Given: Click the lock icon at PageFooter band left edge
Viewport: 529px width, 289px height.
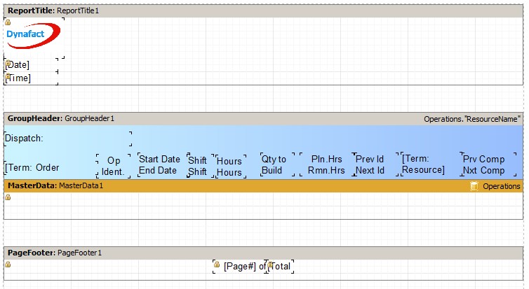Looking at the screenshot, I should pyautogui.click(x=8, y=265).
